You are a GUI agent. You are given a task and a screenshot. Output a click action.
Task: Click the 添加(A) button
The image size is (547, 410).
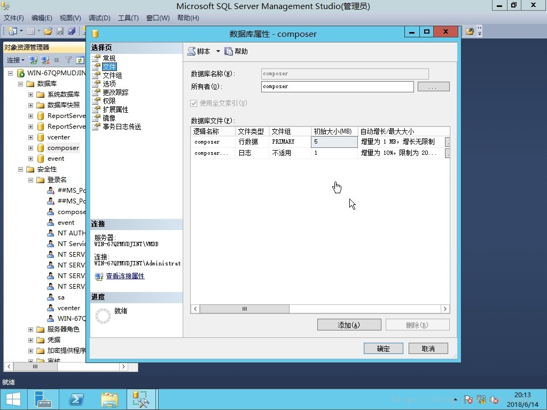[x=349, y=325]
